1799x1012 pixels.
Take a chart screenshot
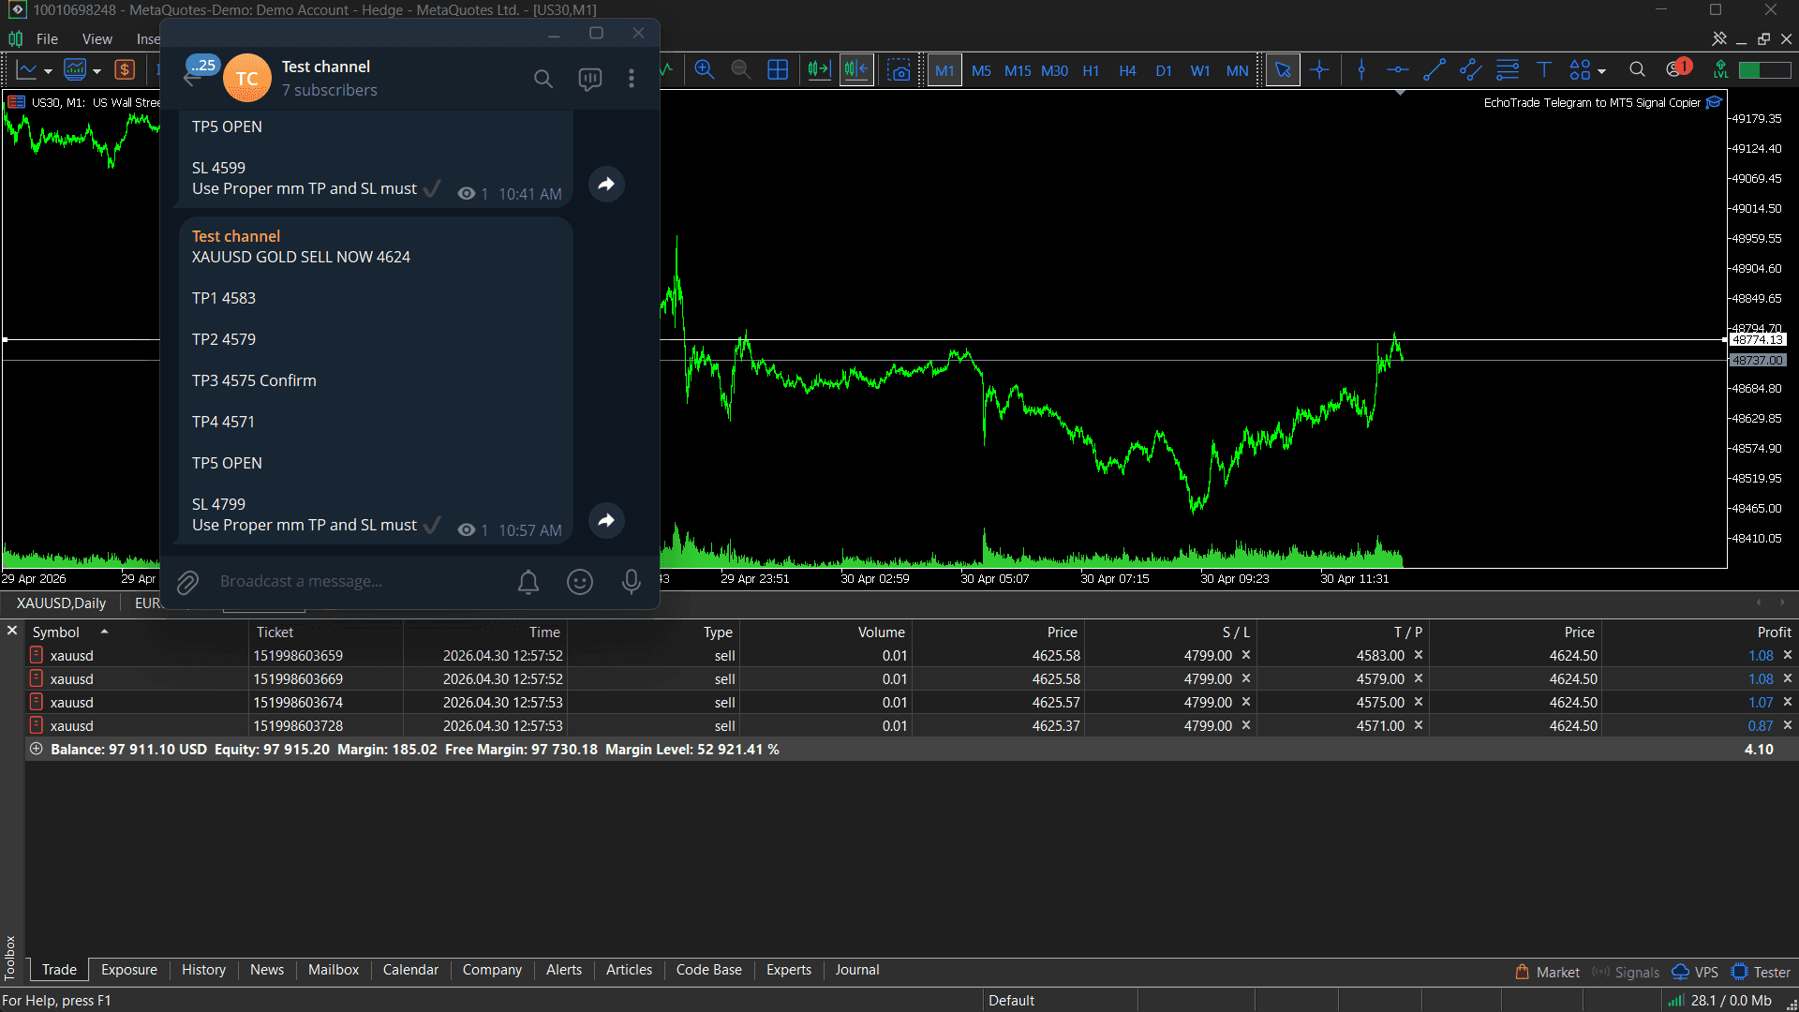pyautogui.click(x=899, y=70)
